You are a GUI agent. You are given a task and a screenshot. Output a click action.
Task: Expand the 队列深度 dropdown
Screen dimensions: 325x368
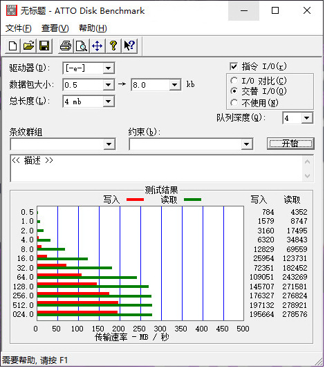point(306,118)
